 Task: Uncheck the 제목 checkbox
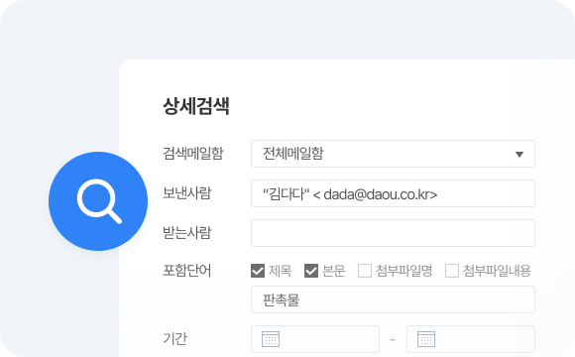coord(258,271)
